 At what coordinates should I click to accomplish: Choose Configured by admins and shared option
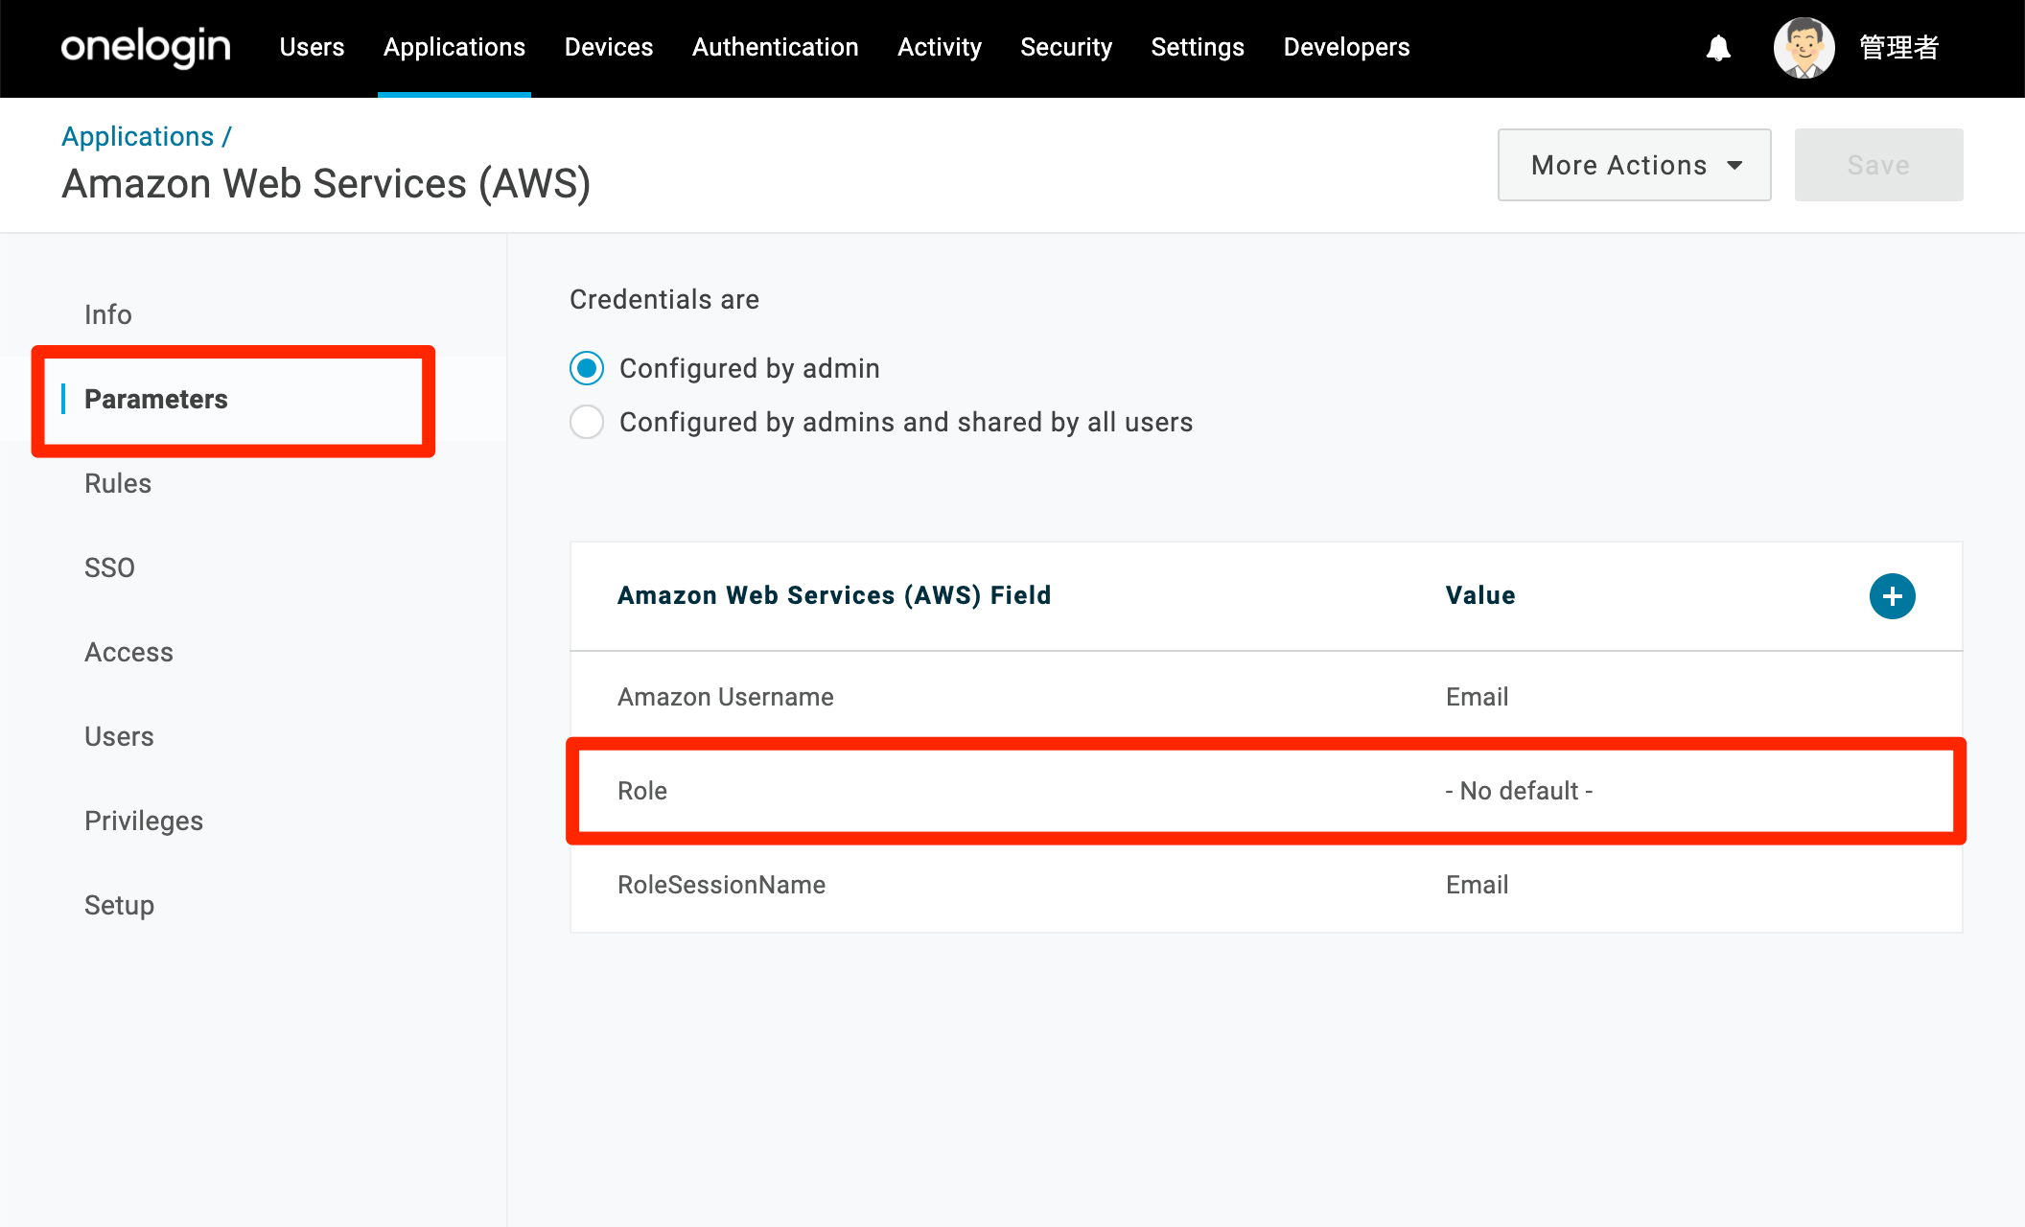tap(587, 422)
